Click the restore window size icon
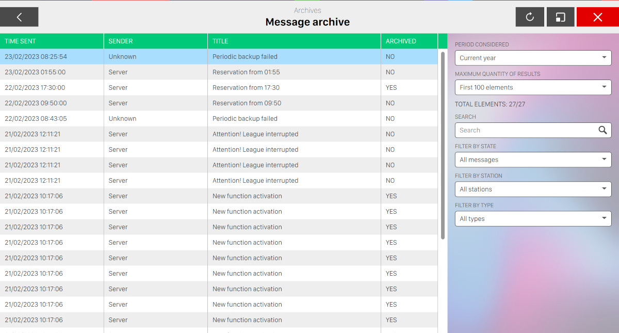The height and width of the screenshot is (333, 619). [x=560, y=17]
